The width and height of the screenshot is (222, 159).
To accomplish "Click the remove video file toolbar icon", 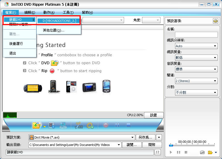I will pyautogui.click(x=52, y=125).
